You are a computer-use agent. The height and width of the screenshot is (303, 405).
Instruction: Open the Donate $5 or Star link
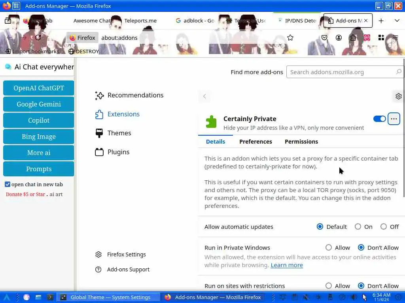point(25,194)
